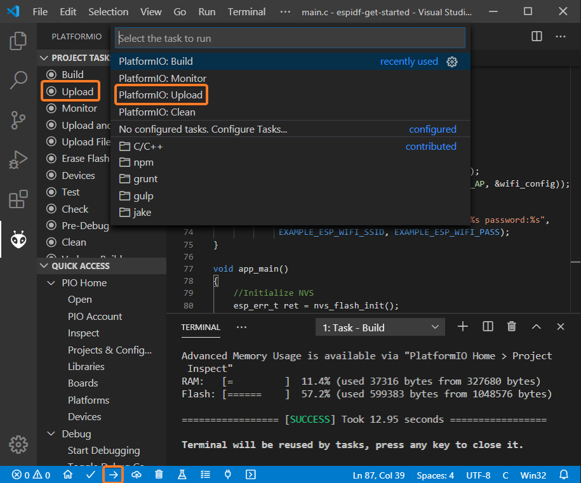Click the Serial Monitor plug icon
Viewport: 581px width, 483px height.
click(x=228, y=475)
